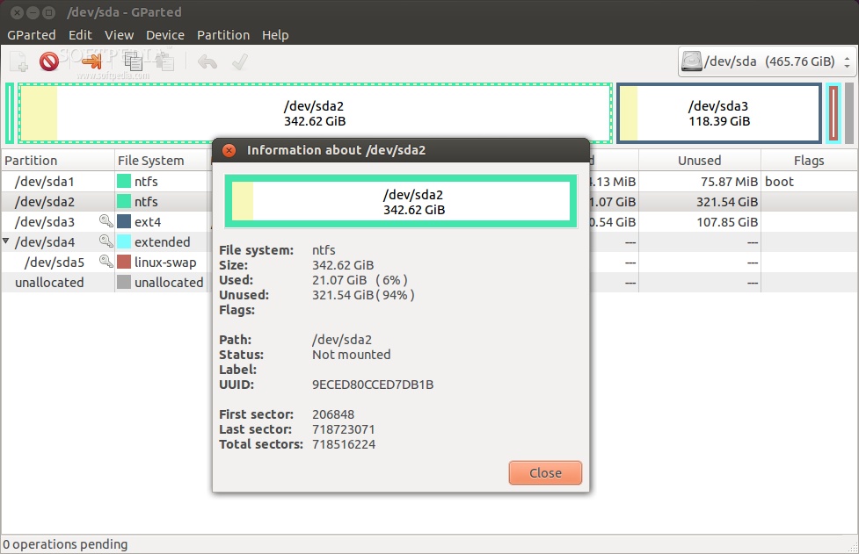Close the information dialog via its title bar button

[x=229, y=150]
